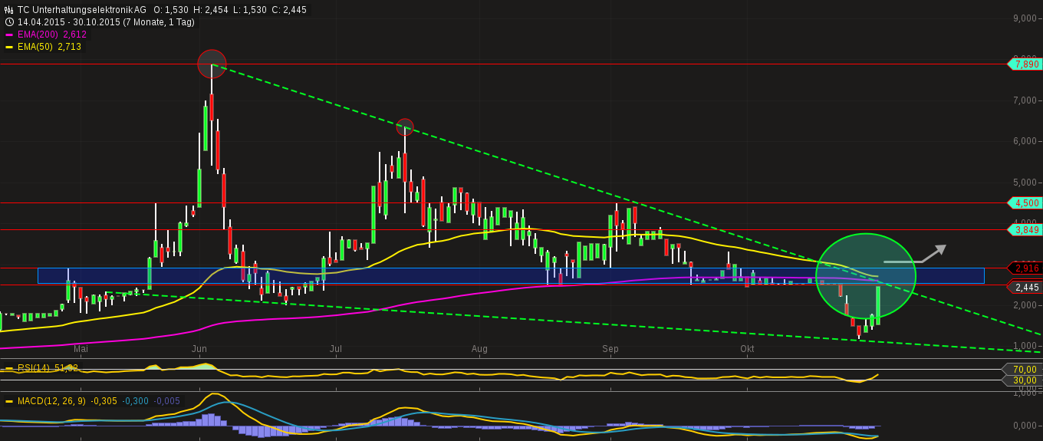Click the MACD value -0,305
1043x441 pixels.
pyautogui.click(x=104, y=401)
